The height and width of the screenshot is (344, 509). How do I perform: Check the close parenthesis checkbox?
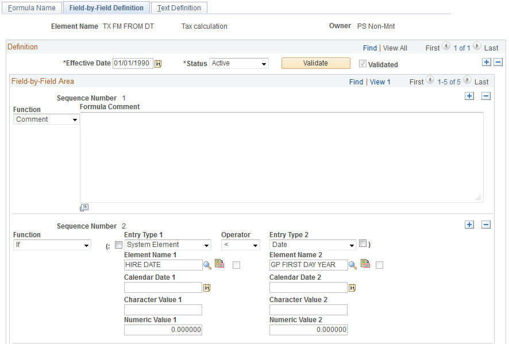pos(363,243)
